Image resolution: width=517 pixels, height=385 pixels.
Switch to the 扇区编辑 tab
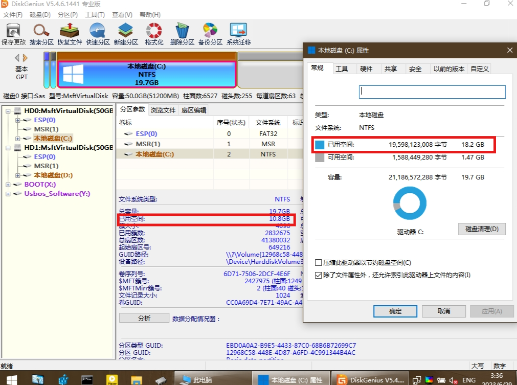[x=194, y=110]
